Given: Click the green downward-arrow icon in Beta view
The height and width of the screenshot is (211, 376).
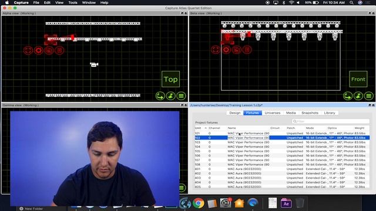Looking at the screenshot, I should (358, 96).
